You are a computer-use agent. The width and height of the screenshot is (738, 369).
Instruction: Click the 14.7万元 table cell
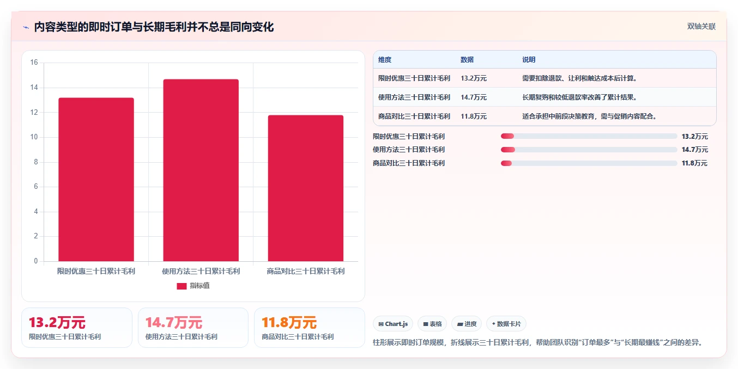click(474, 97)
